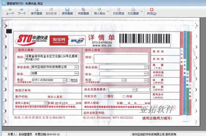Click status bar 开票人：系统管理员
This screenshot has height=136, width=206.
20,134
